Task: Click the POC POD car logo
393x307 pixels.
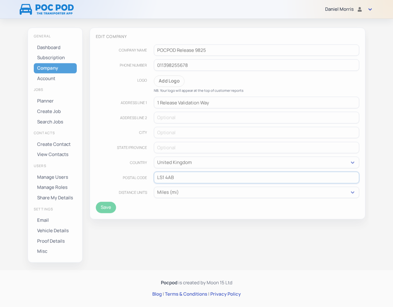Action: point(47,9)
